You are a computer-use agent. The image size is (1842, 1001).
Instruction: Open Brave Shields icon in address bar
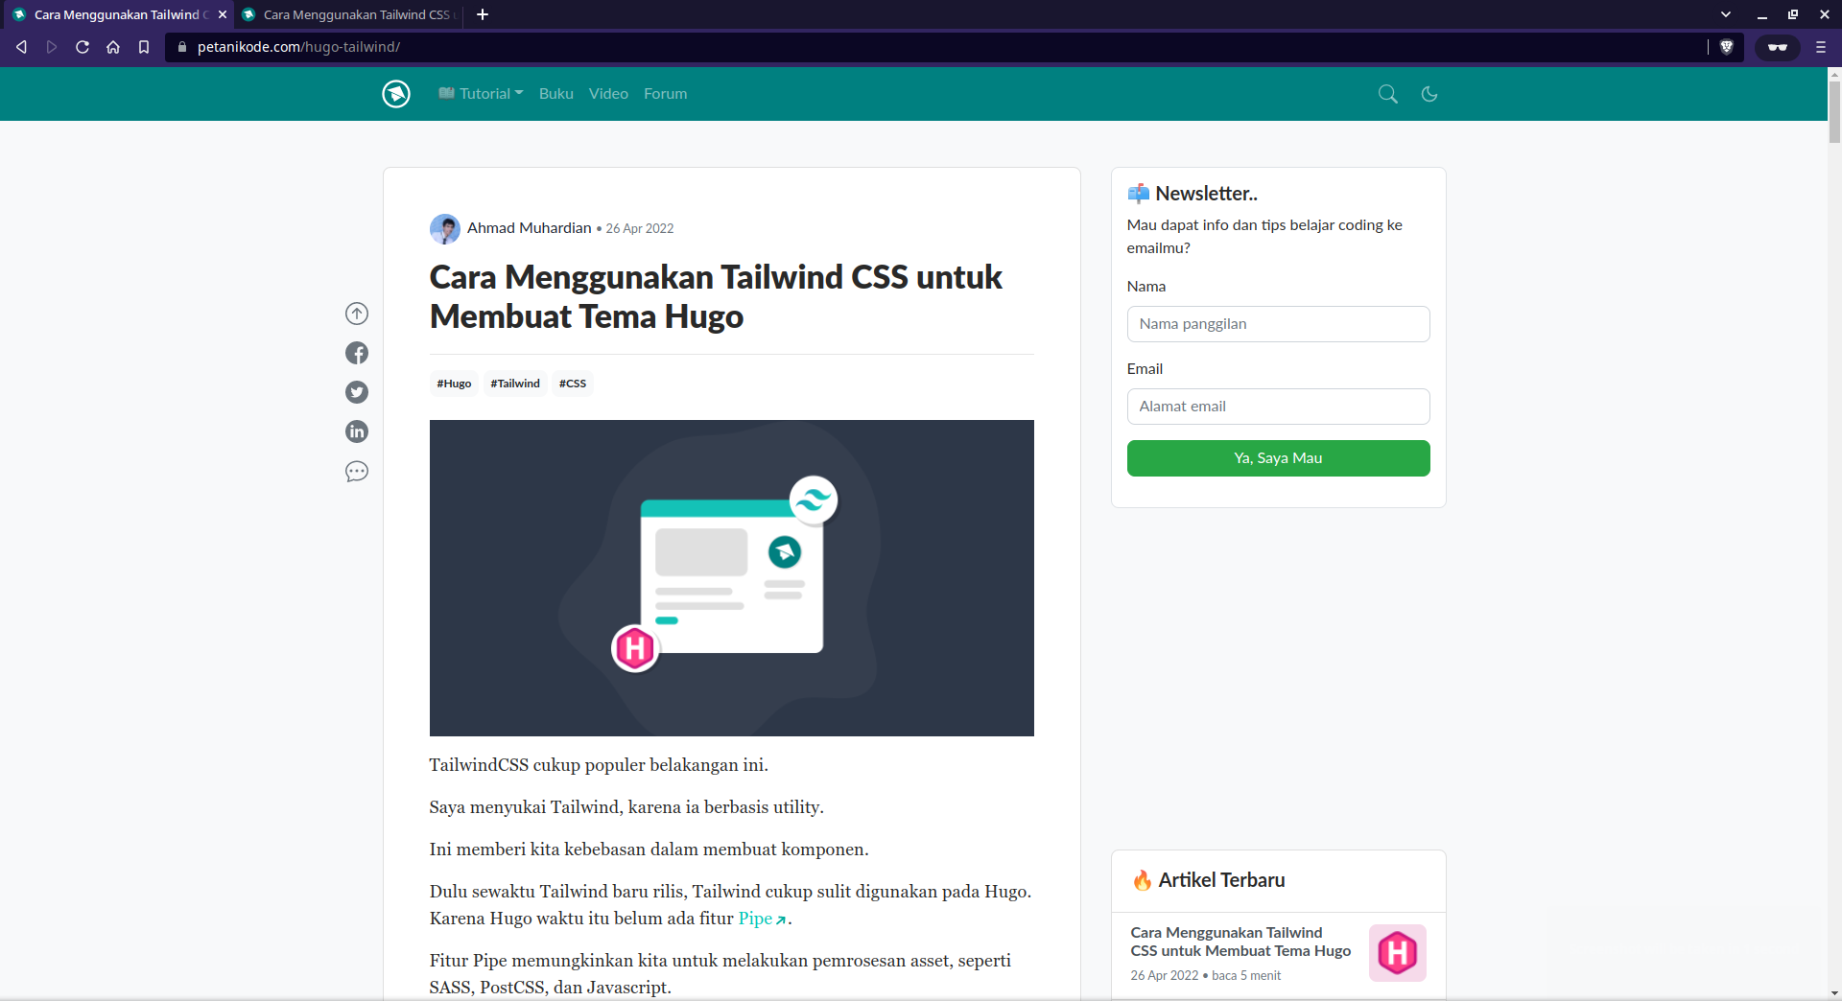click(1727, 47)
